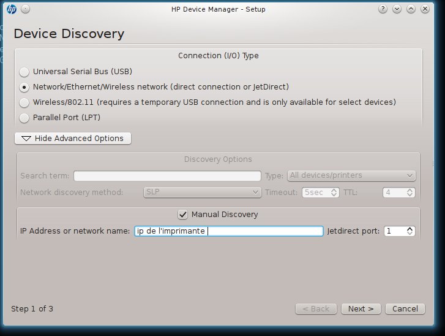Click the Cancel button
The height and width of the screenshot is (336, 445).
405,308
